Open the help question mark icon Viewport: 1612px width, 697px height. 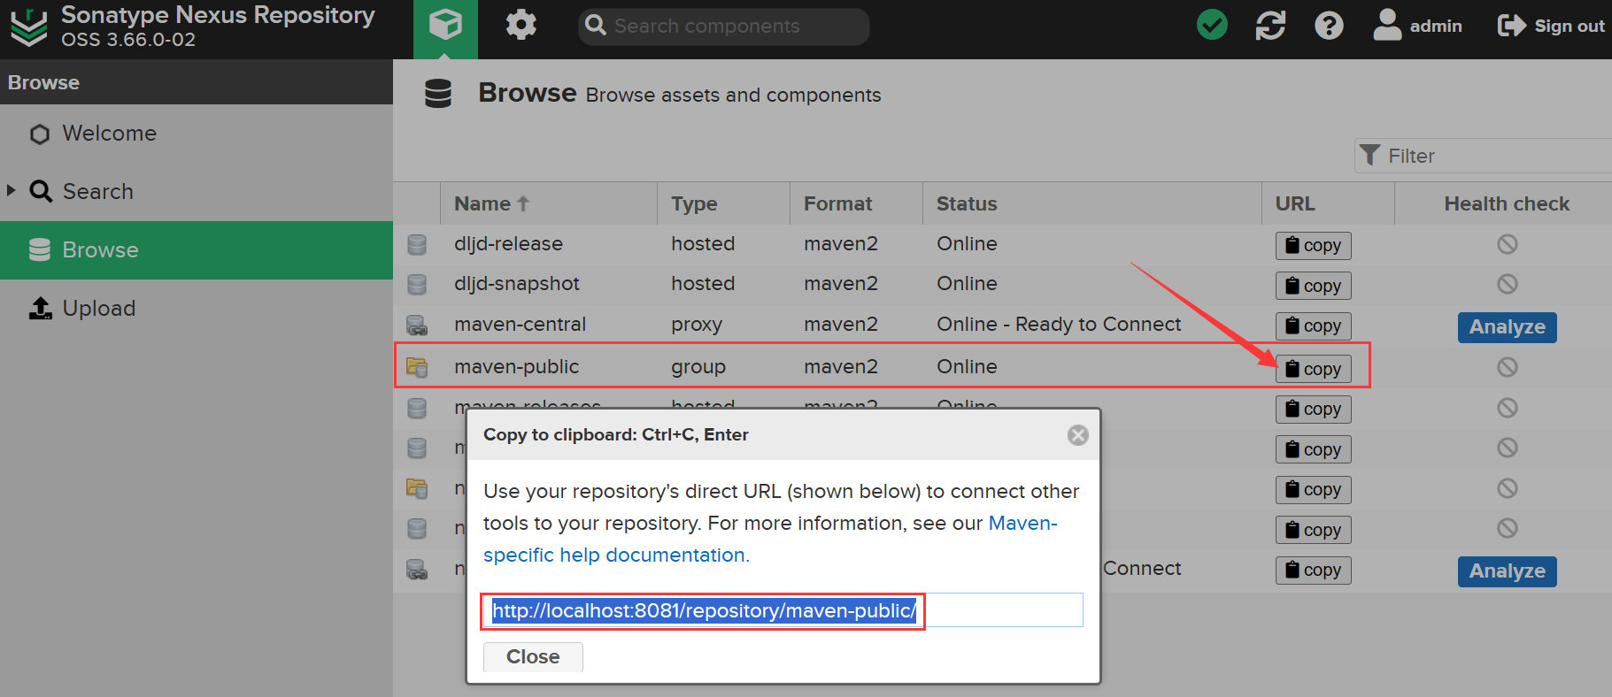(x=1329, y=26)
